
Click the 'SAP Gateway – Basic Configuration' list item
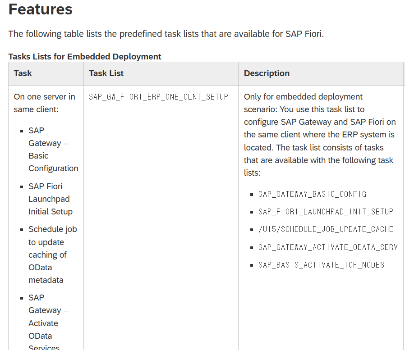pos(53,149)
